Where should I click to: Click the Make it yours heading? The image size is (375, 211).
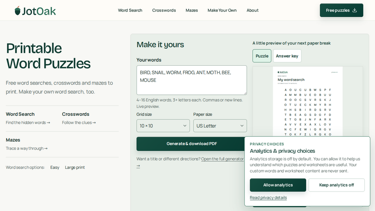pyautogui.click(x=160, y=45)
